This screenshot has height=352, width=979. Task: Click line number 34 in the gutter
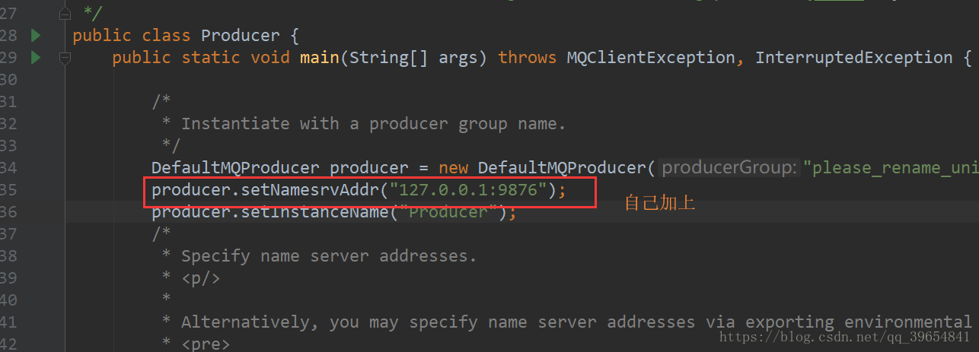(9, 168)
